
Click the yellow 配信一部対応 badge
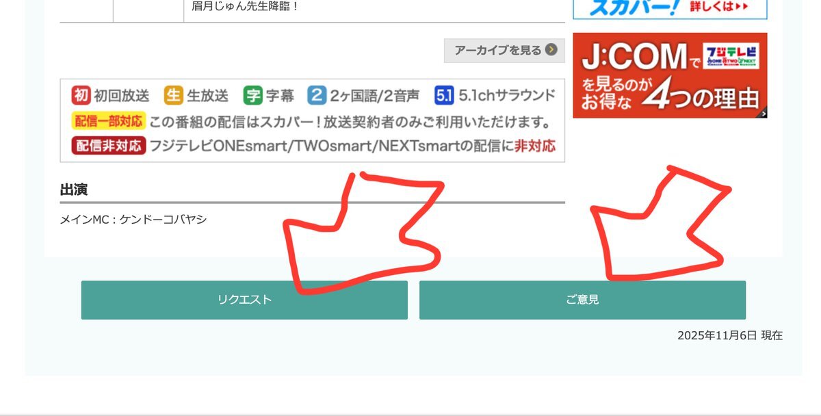pyautogui.click(x=108, y=121)
